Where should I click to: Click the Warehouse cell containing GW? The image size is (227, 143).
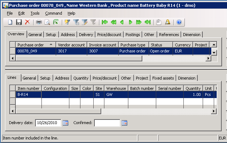pyautogui.click(x=116, y=95)
